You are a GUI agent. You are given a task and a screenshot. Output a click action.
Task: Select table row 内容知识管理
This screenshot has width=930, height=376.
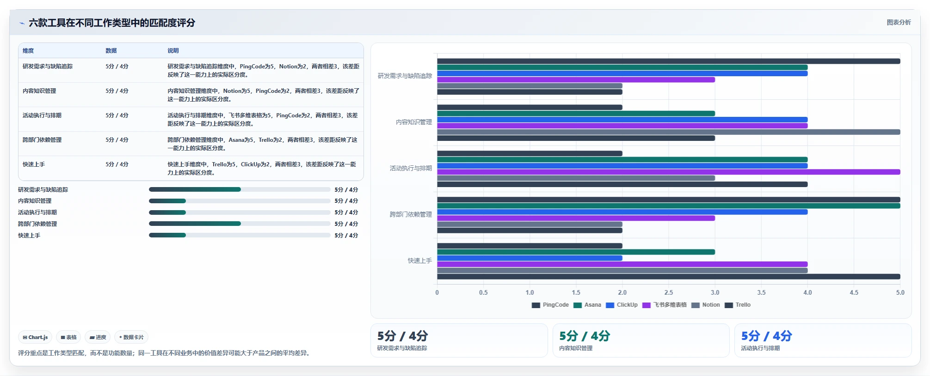[191, 95]
